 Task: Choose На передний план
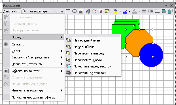pos(93,40)
